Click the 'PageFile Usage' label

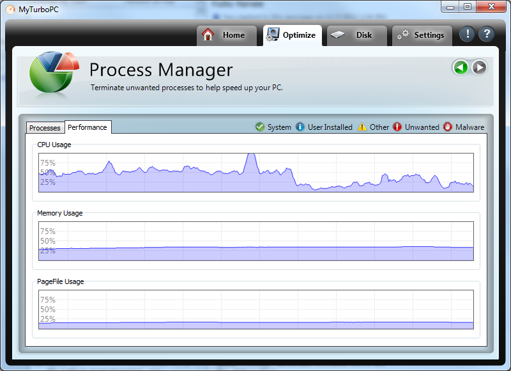pyautogui.click(x=61, y=281)
